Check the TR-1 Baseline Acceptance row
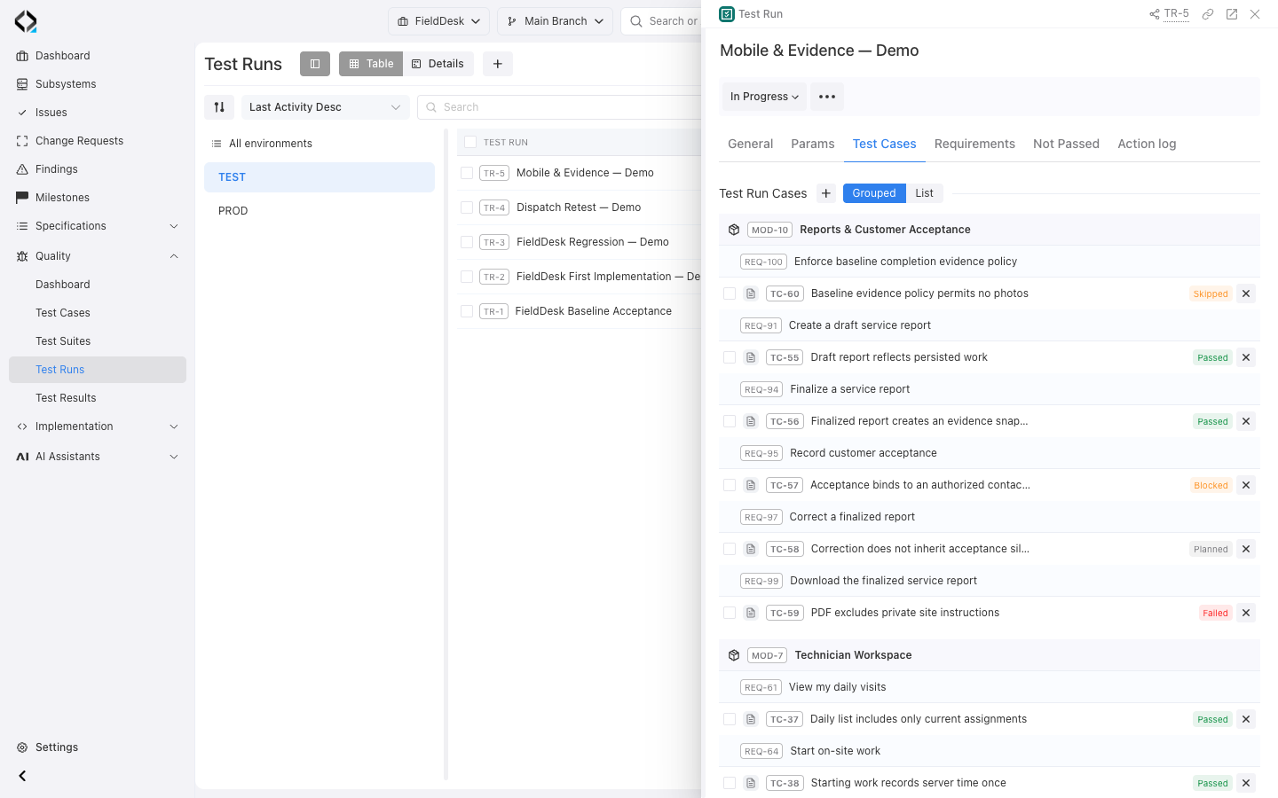The width and height of the screenshot is (1278, 798). pyautogui.click(x=467, y=311)
